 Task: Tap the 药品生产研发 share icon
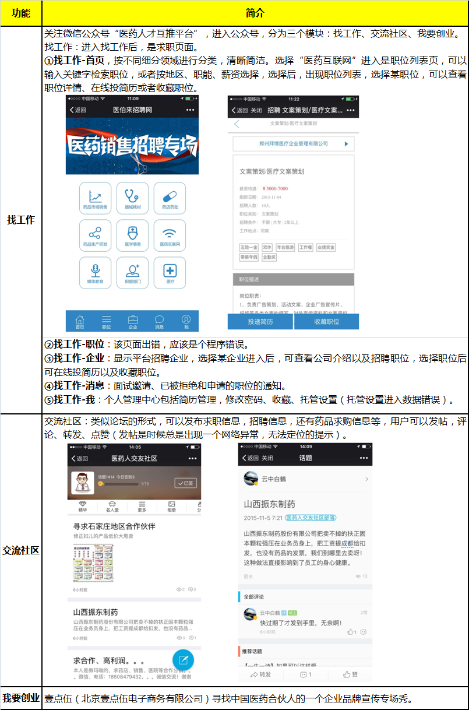pos(95,235)
